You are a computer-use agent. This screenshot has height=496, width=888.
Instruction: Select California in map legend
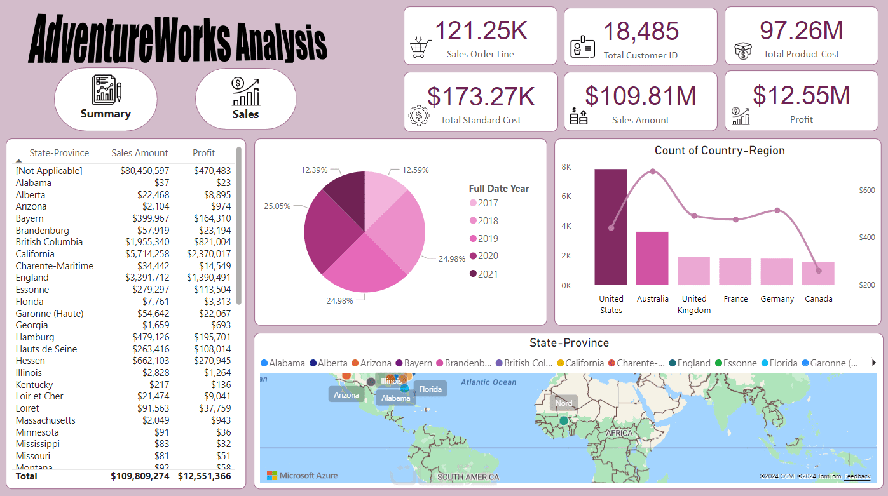coord(580,363)
